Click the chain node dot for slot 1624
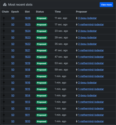 (x=4, y=31)
